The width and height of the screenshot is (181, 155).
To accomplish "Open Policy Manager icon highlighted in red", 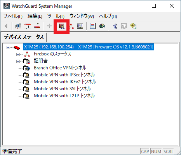I will pyautogui.click(x=62, y=26).
